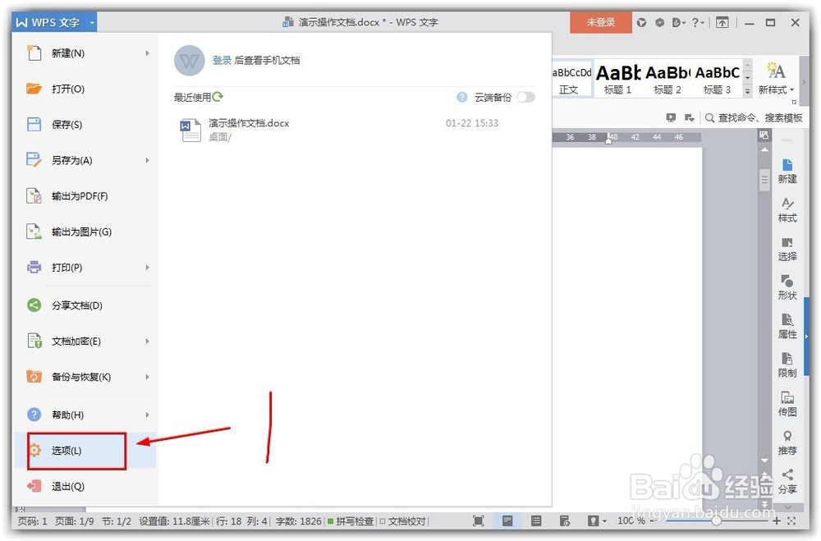Select 输出为图片(G) menu item
Screen dimensions: 821x541
tap(85, 232)
